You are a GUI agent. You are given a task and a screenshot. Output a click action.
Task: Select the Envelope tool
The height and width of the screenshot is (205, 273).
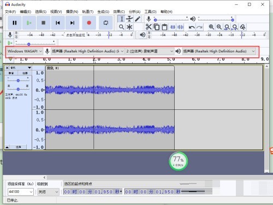(x=129, y=19)
